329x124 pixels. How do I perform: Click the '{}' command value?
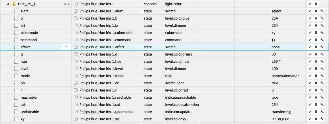point(273,40)
